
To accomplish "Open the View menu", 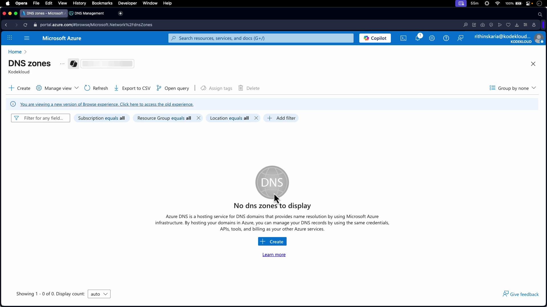I will pos(62,3).
